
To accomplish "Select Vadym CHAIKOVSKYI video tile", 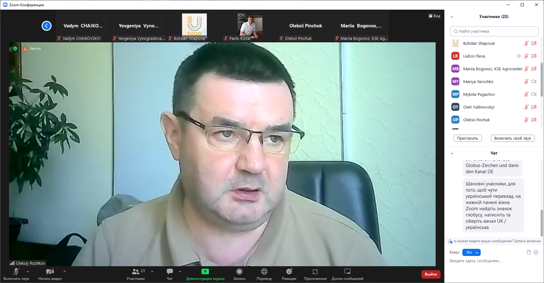I will [x=83, y=26].
